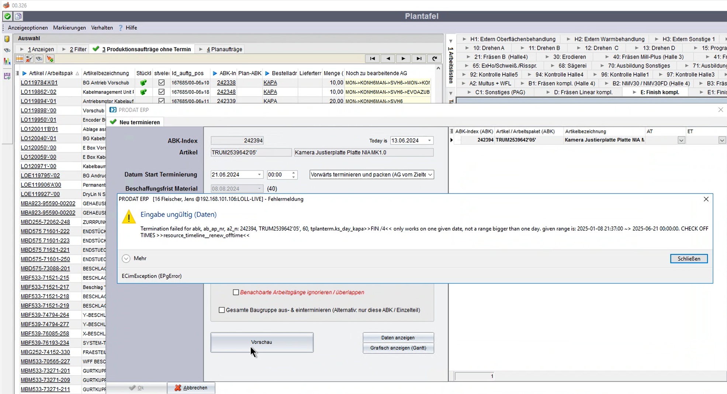Click the save icon in left sidebar

click(x=7, y=76)
